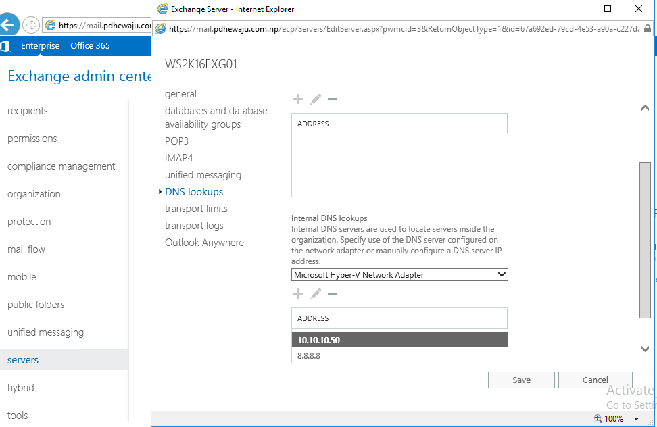The image size is (657, 427).
Task: Select the 8.8.8.8 DNS address row
Action: [x=399, y=356]
